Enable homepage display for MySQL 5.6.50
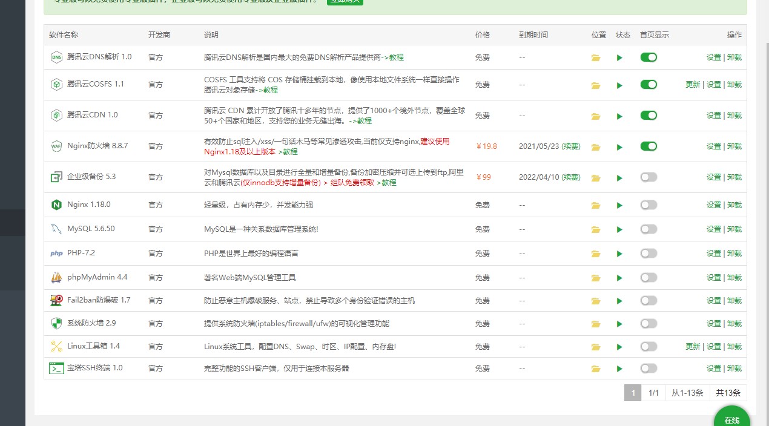The height and width of the screenshot is (426, 769). 649,229
